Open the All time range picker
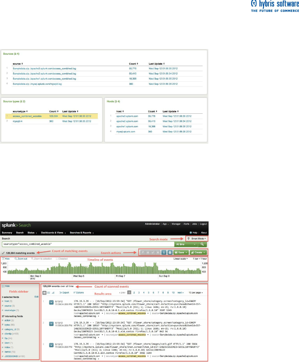The width and height of the screenshot is (299, 362). point(186,244)
